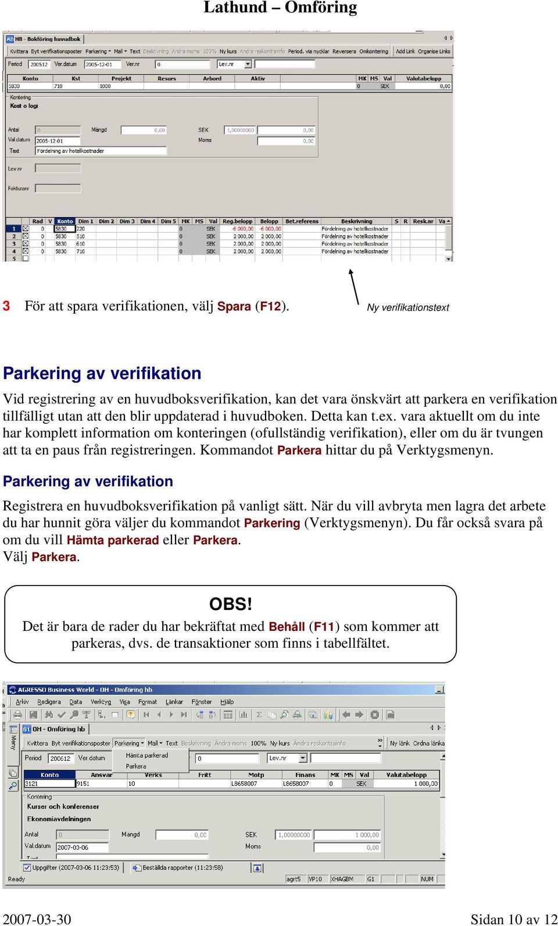
Task: Tick checkbox on row 3 of Bokföring table
Action: coord(25,244)
